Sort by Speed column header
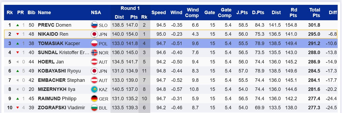Viewport: 343px width, 113px height. pyautogui.click(x=159, y=13)
